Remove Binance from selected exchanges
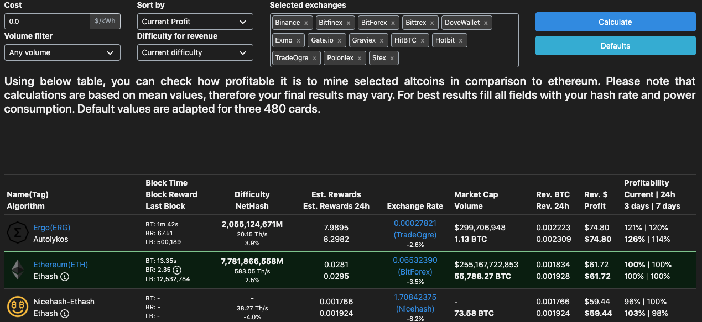The height and width of the screenshot is (322, 702). click(x=306, y=23)
